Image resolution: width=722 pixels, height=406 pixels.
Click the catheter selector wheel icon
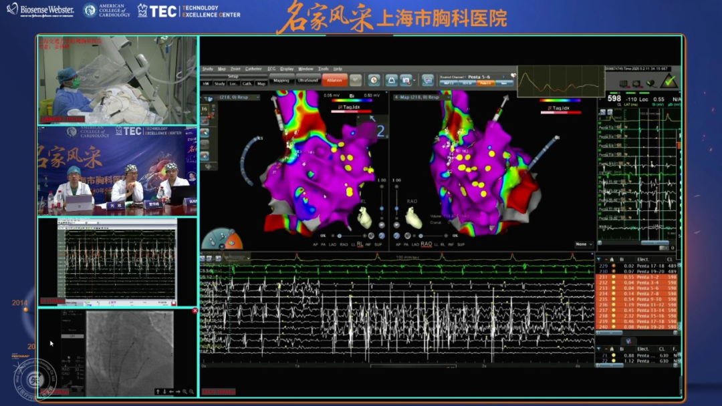(x=223, y=239)
